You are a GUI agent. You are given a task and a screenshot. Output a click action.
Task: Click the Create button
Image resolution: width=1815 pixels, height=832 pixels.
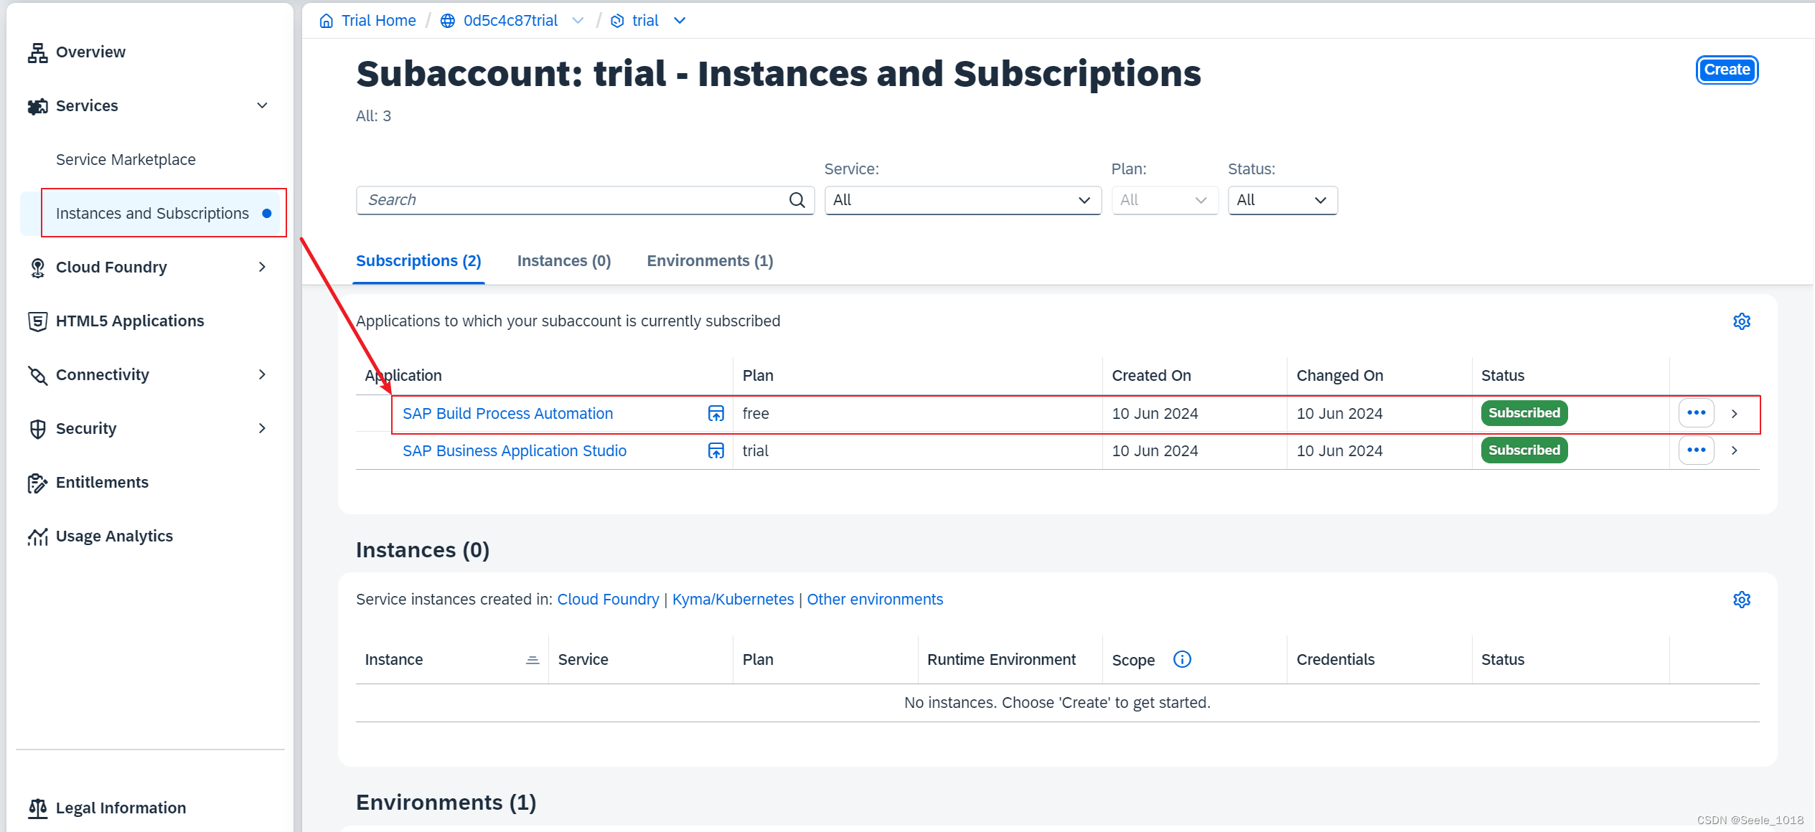pyautogui.click(x=1727, y=70)
